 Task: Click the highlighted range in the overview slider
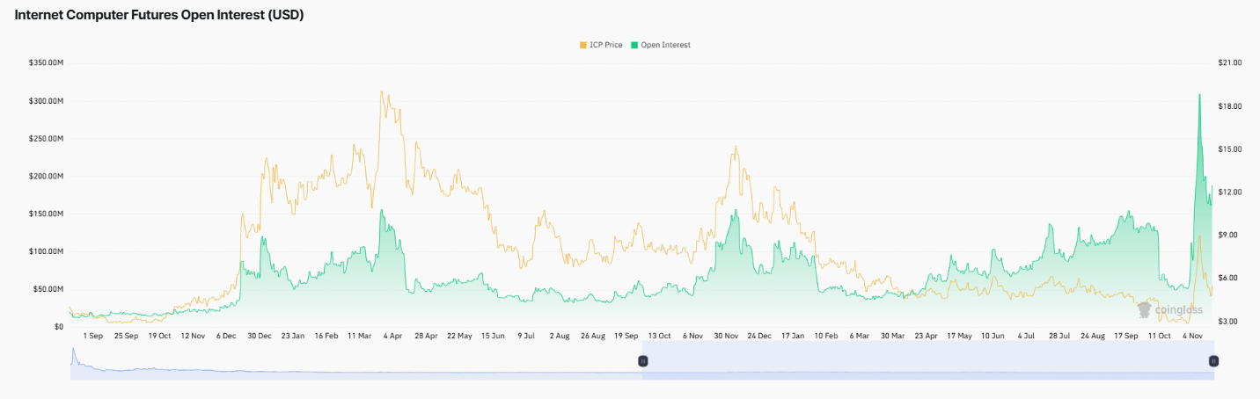click(x=928, y=361)
